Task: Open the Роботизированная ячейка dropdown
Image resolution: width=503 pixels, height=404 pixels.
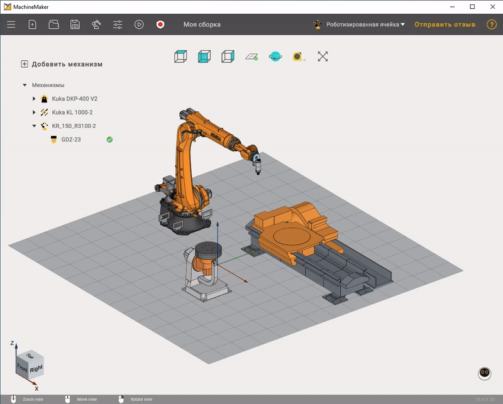Action: (362, 25)
